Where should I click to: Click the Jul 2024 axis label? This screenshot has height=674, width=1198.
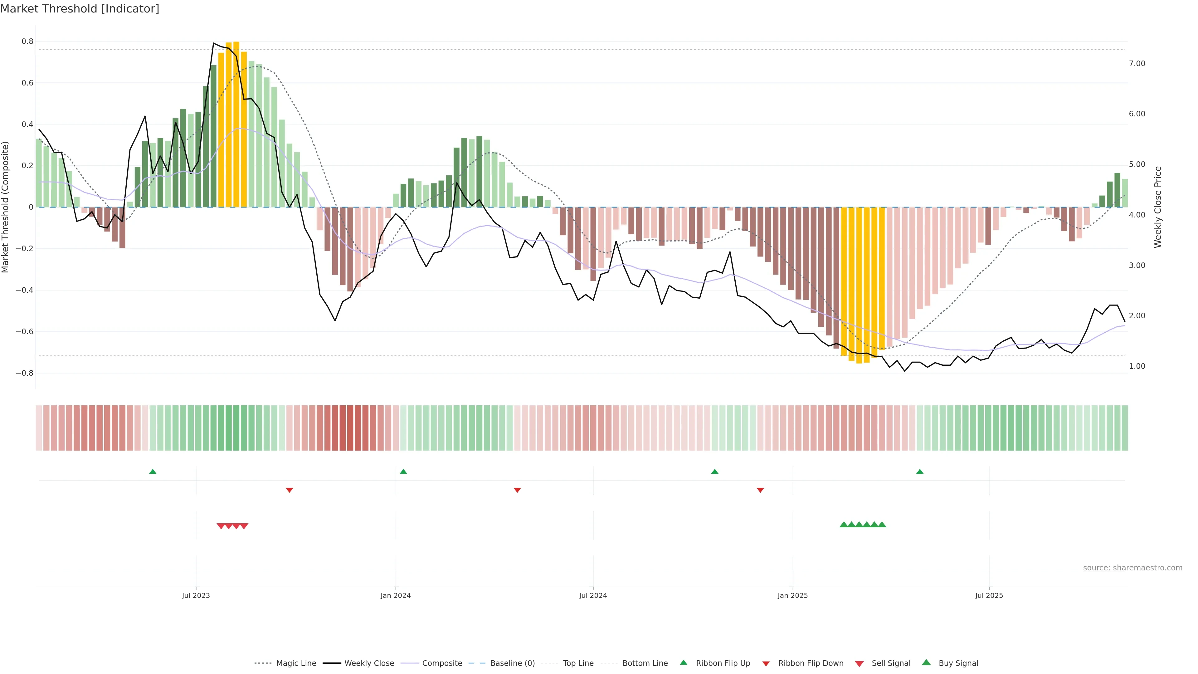592,595
